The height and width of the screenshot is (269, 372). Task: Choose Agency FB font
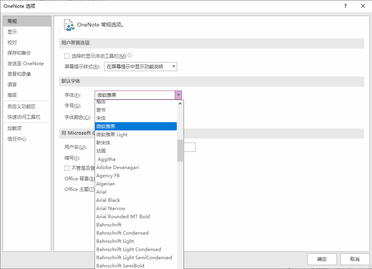pyautogui.click(x=136, y=176)
